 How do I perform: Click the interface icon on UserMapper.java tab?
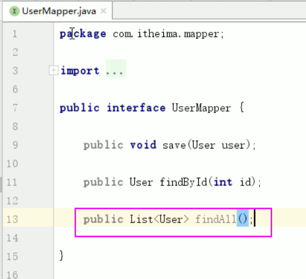click(x=14, y=11)
